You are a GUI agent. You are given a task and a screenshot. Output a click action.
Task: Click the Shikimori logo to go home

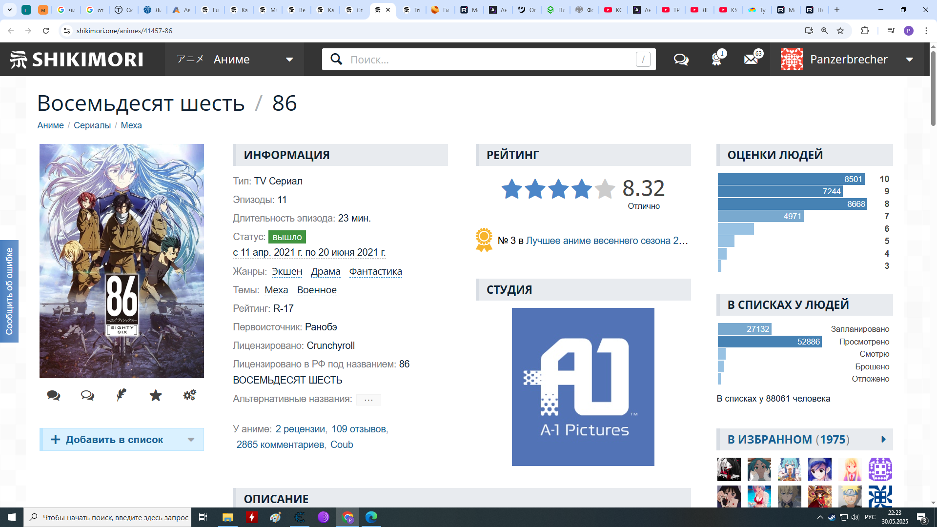coord(77,60)
